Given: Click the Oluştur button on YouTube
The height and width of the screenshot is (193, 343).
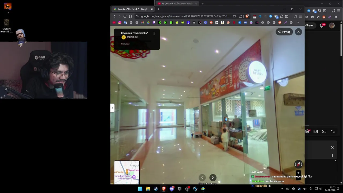Looking at the screenshot, I should (x=310, y=25).
